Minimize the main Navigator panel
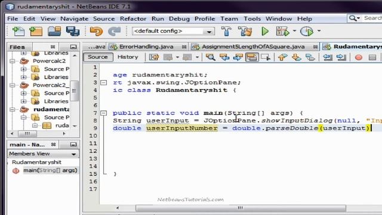The width and height of the screenshot is (382, 215). pyautogui.click(x=73, y=145)
